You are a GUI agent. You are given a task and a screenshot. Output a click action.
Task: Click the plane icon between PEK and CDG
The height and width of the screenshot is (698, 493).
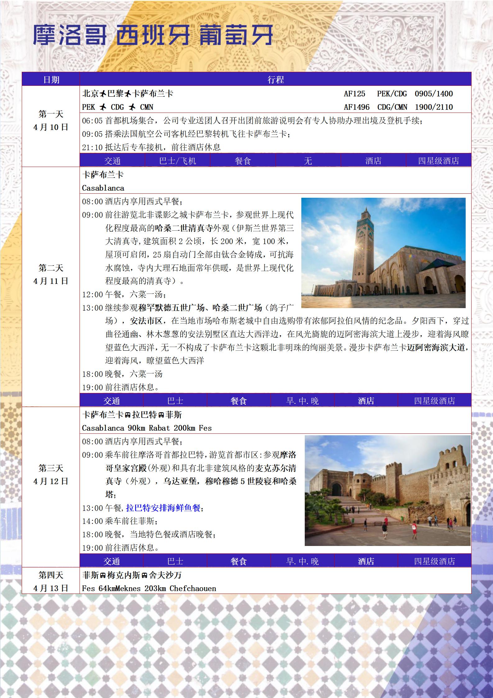point(103,107)
